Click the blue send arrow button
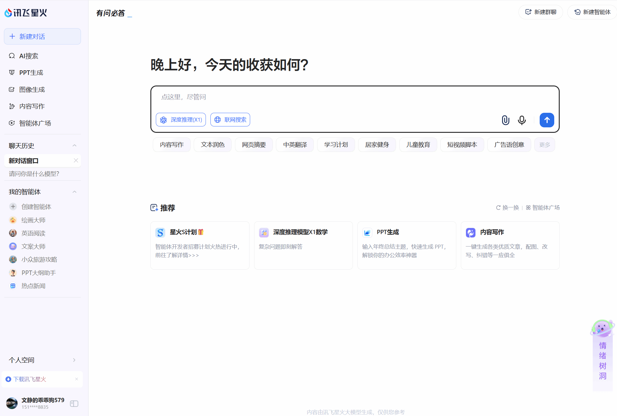The width and height of the screenshot is (617, 416). pos(547,120)
